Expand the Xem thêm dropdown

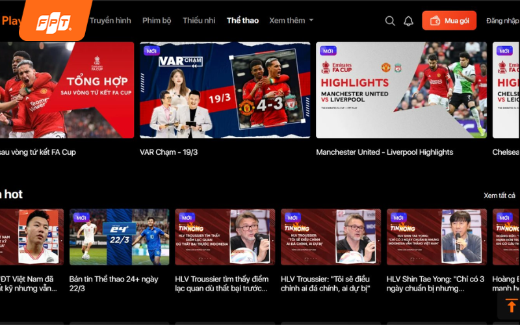click(291, 20)
